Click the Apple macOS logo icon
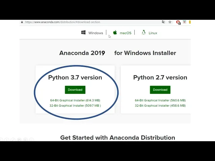The width and height of the screenshot is (215, 161). 115,33
